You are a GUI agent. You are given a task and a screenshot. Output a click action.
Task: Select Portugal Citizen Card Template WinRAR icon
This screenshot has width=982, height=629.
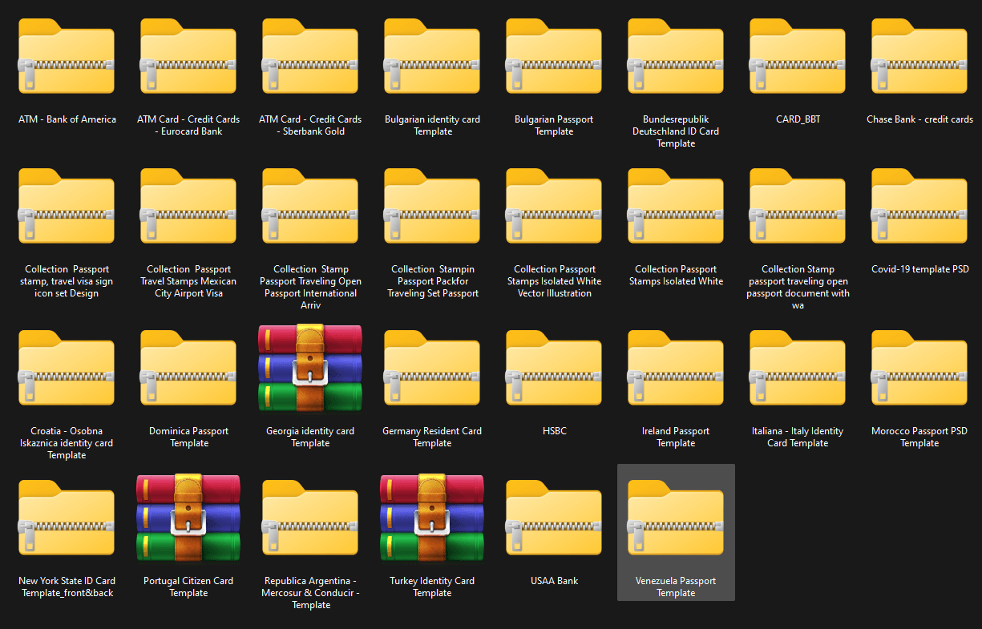click(188, 518)
